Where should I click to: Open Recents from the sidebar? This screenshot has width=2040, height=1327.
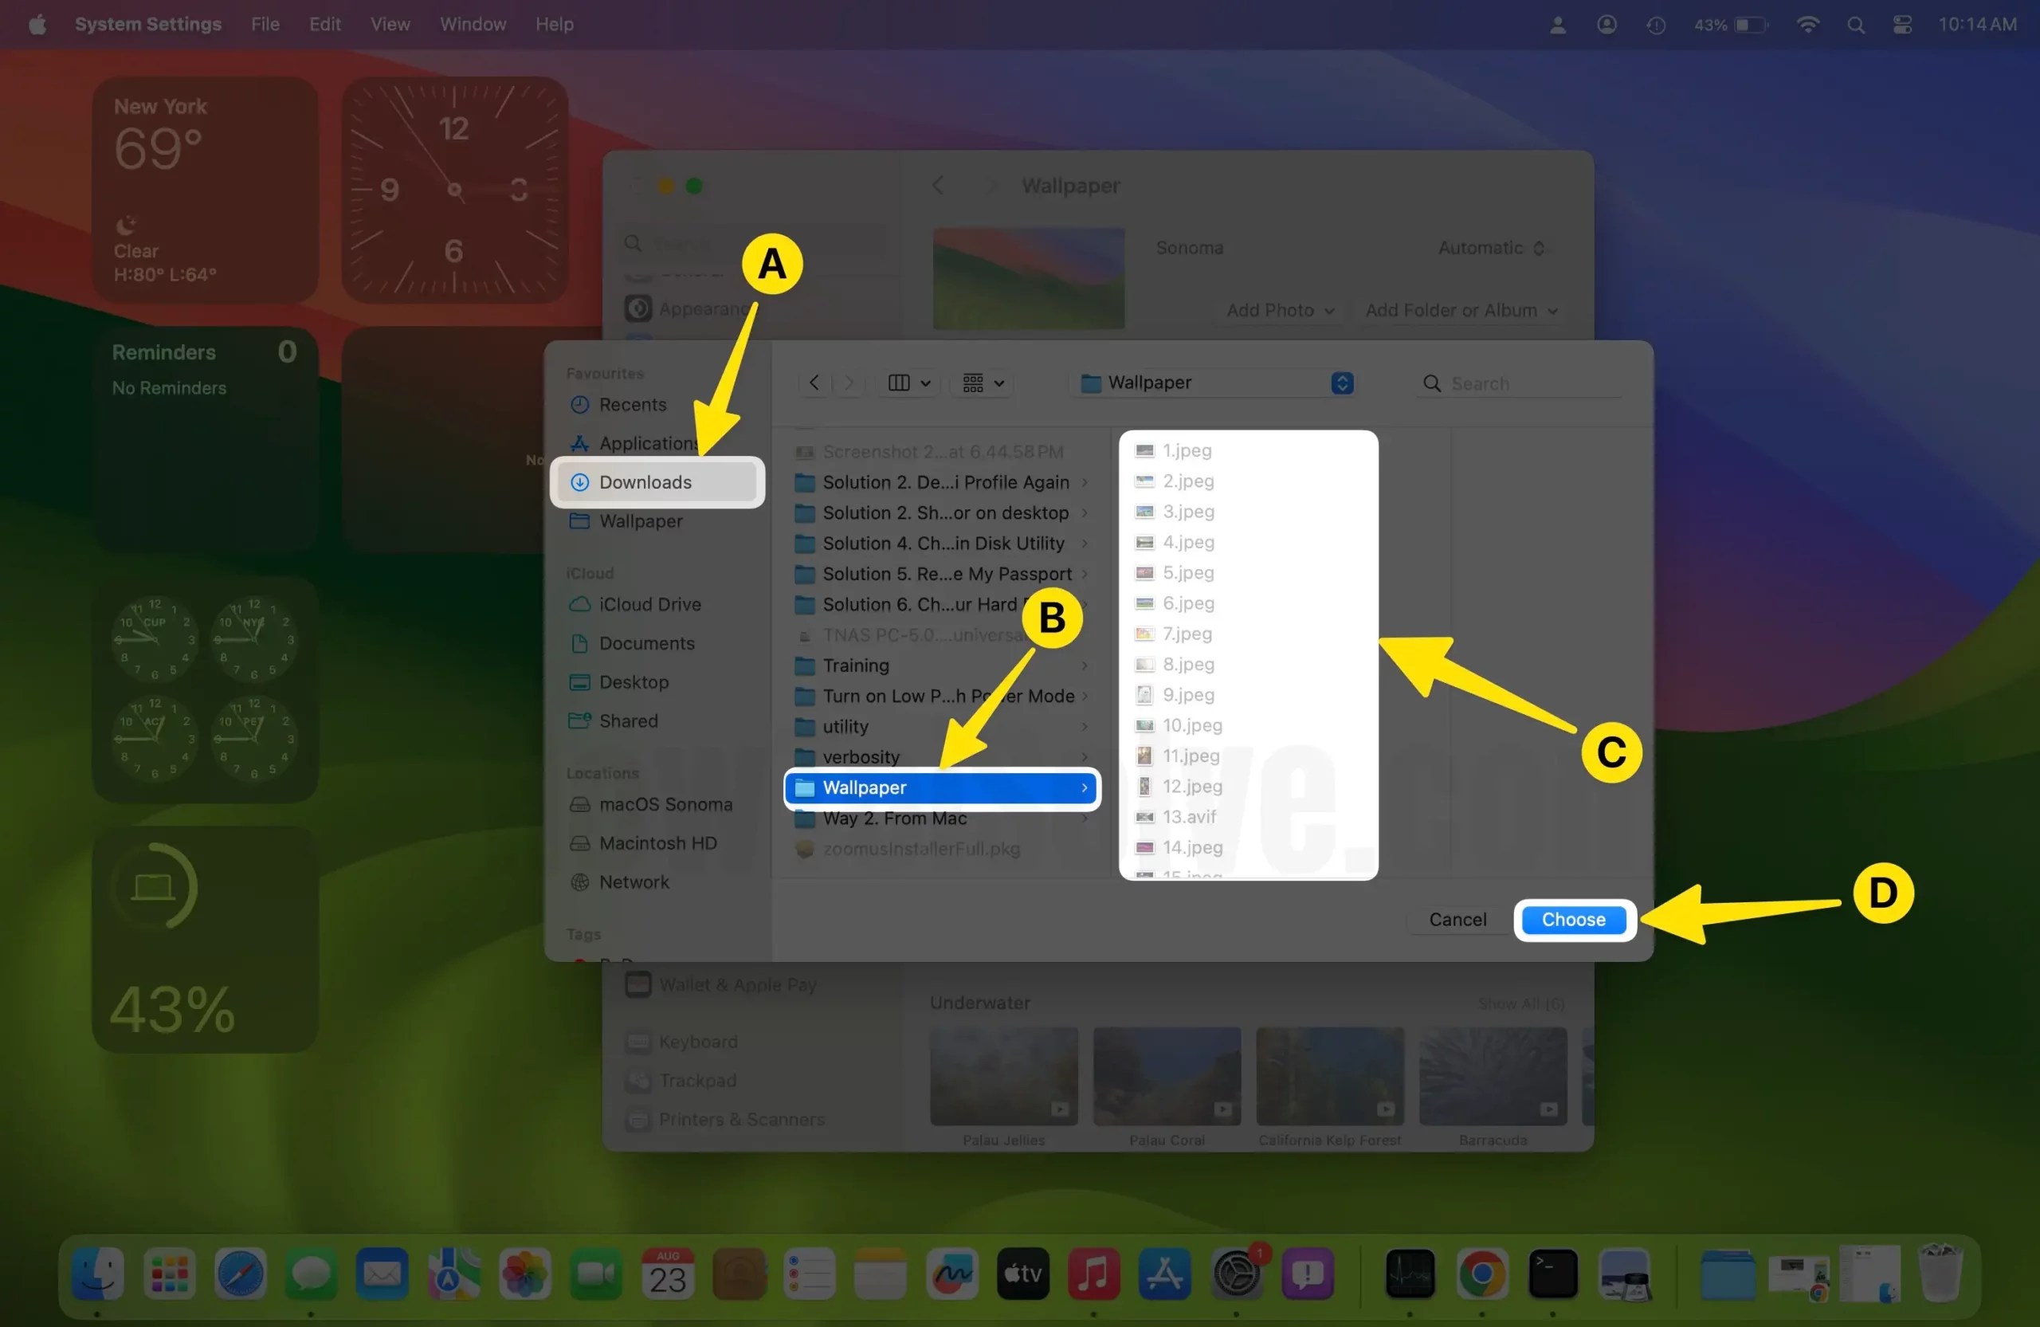click(x=634, y=405)
